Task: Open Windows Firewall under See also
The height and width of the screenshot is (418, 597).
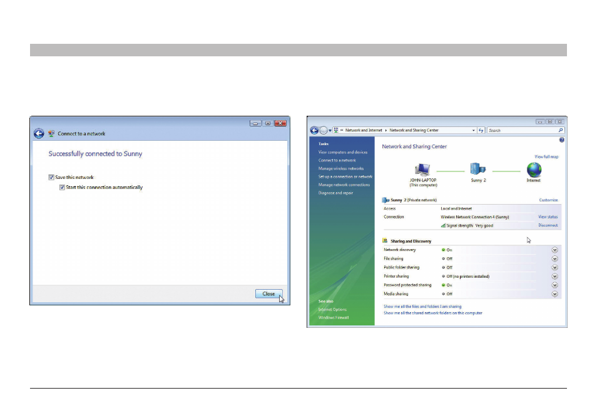Action: (334, 317)
